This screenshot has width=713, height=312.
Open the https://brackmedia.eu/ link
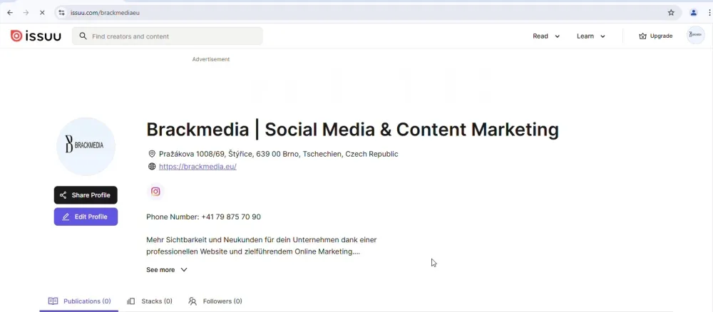(x=198, y=166)
